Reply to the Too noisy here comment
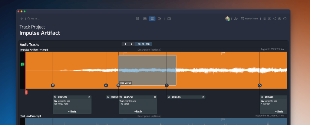Screen dimensions: 310x125 (x=72, y=111)
